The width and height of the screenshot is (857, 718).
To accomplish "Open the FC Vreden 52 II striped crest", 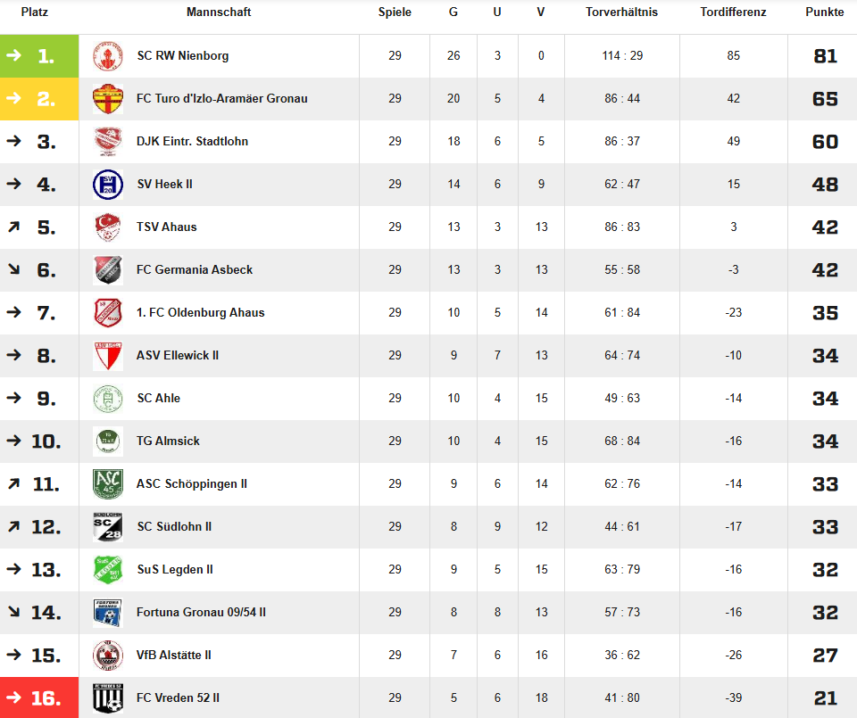I will [x=108, y=697].
